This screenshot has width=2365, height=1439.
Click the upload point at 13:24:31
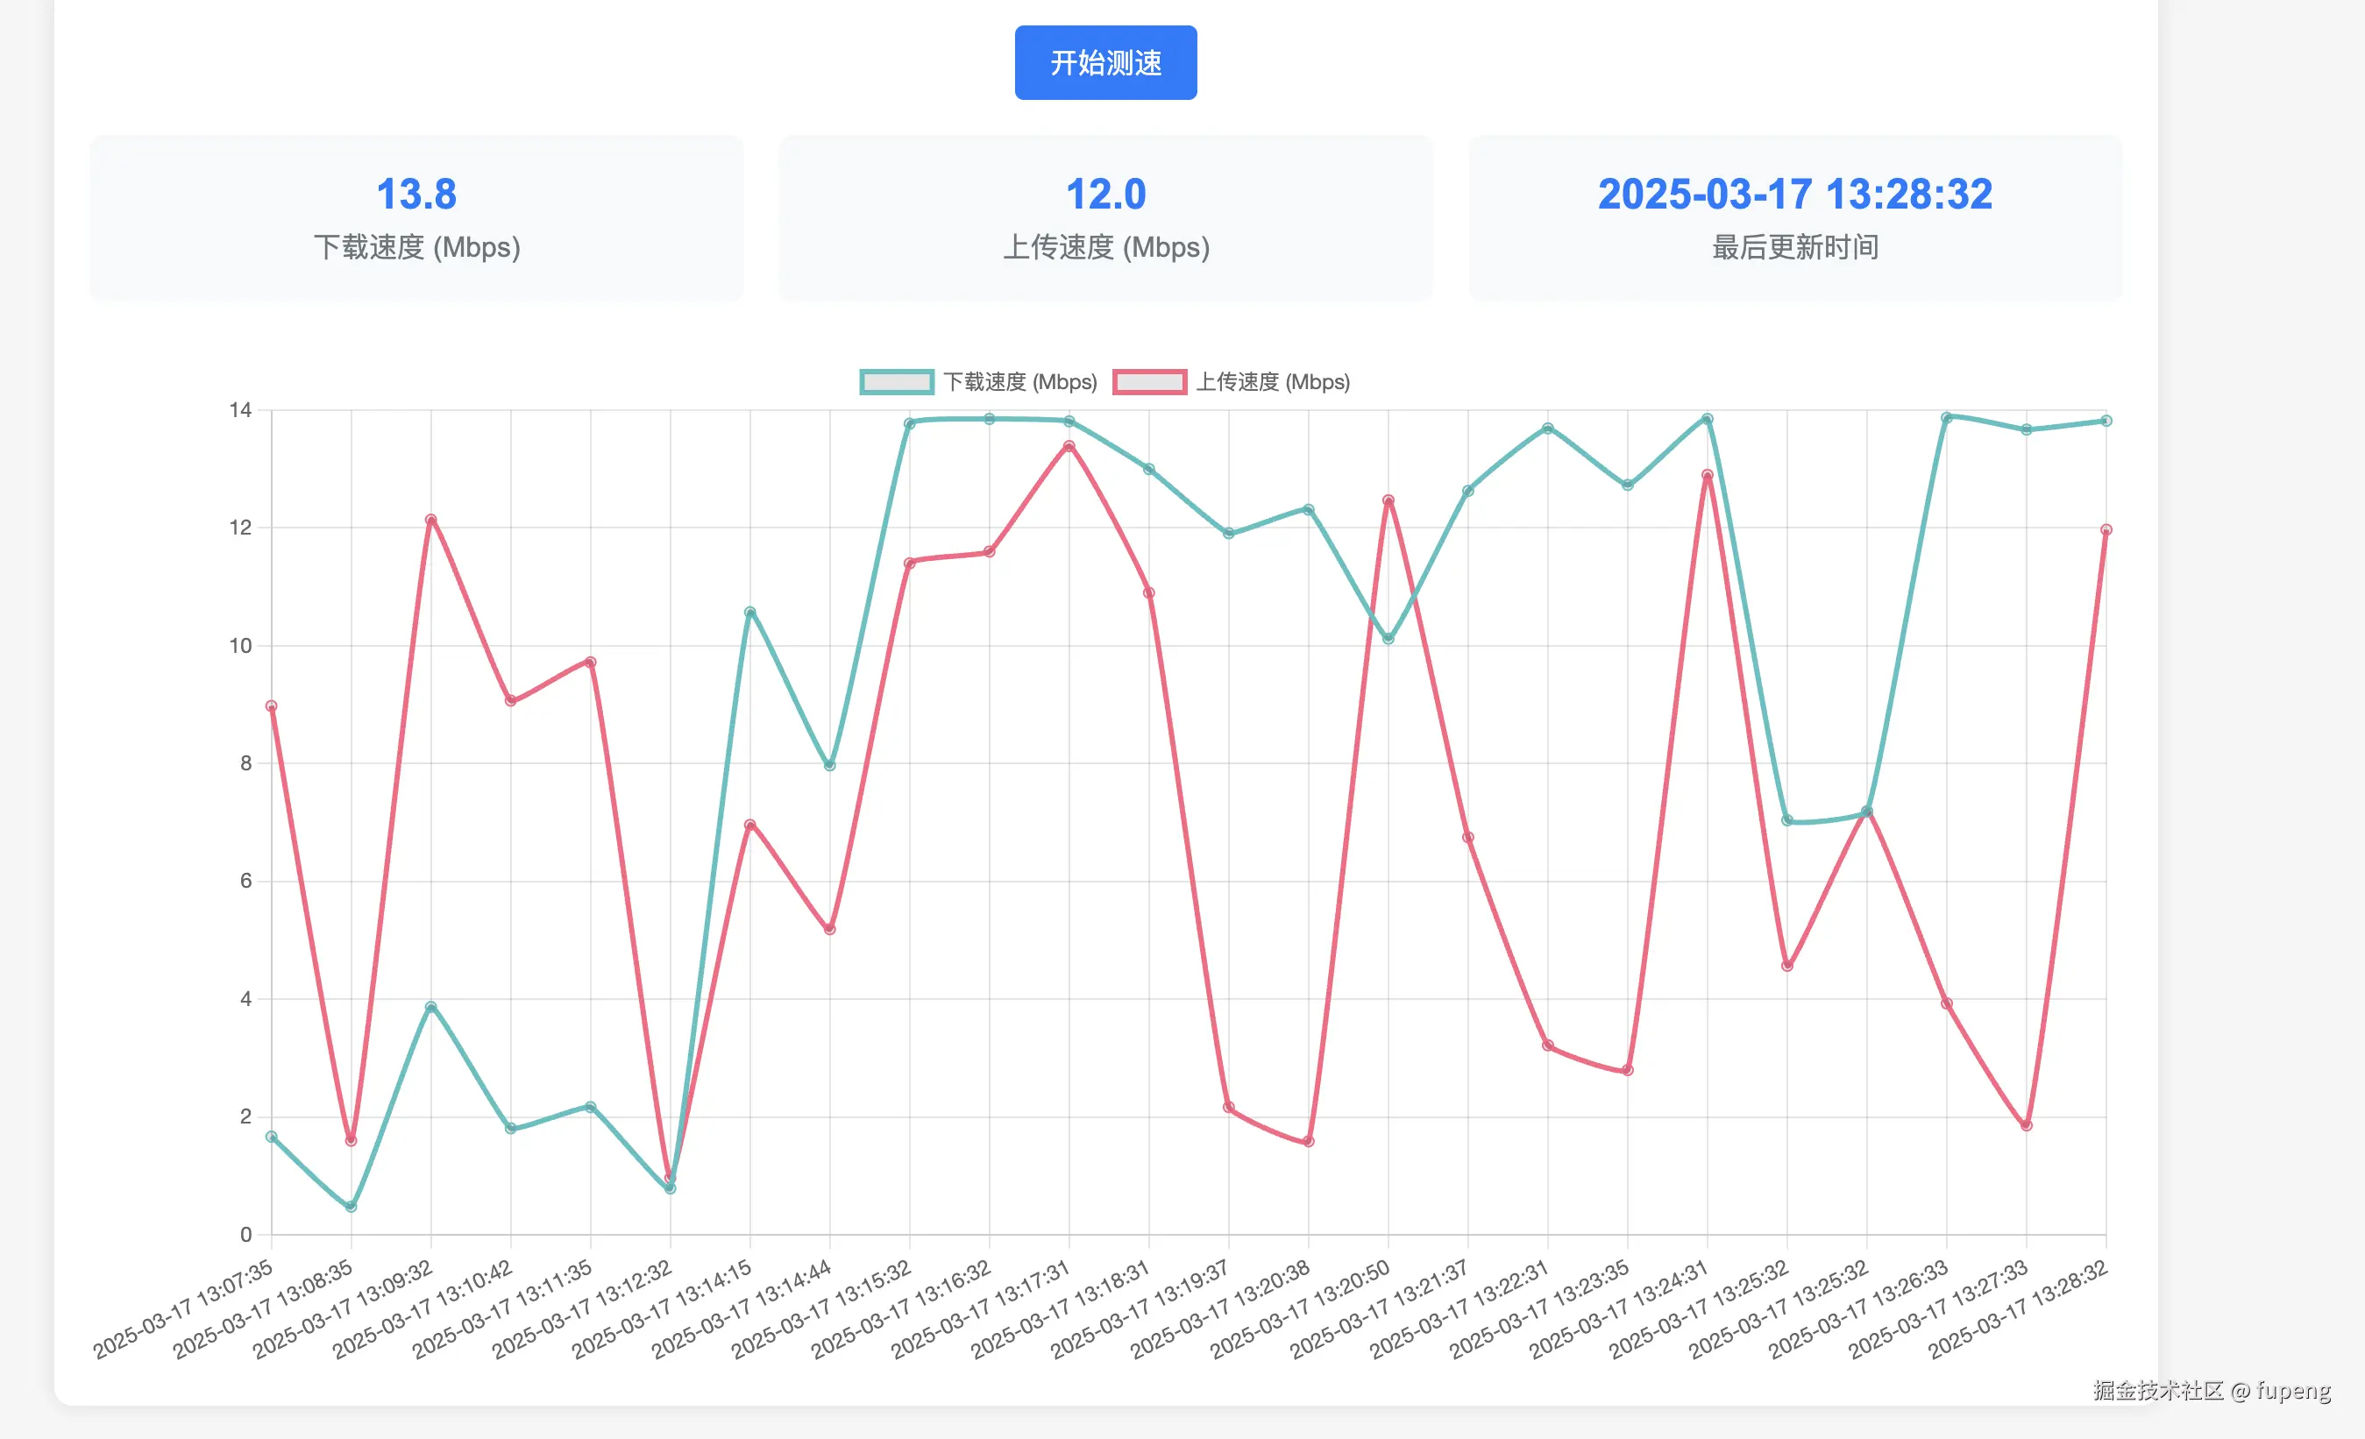[1707, 475]
